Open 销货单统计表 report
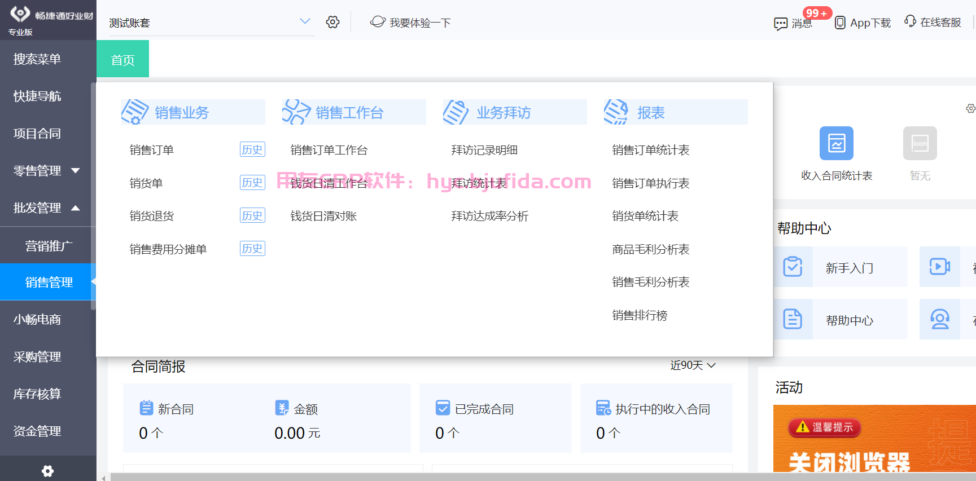 (645, 216)
